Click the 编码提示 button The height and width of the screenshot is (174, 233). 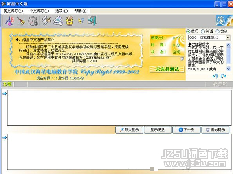pos(215,130)
